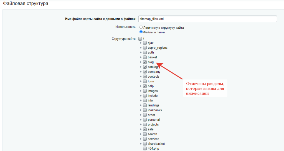Expand the sharebasket folder arrow
The image size is (284, 151).
[x=141, y=144]
